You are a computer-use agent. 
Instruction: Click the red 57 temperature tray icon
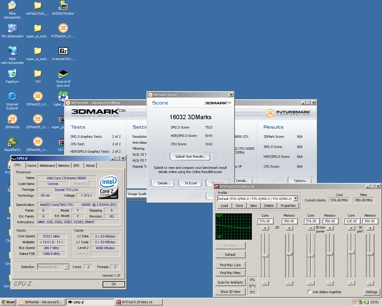point(355,302)
